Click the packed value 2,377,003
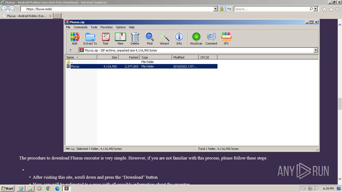 coord(131,66)
